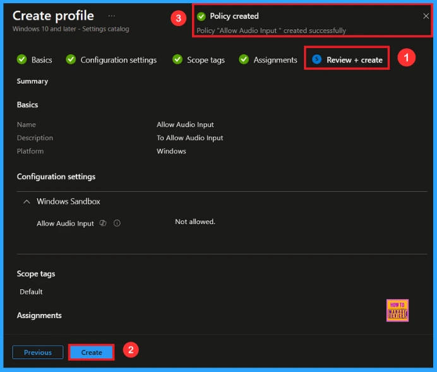Screen dimensions: 437x372
Task: Open the Assignments step
Action: (x=275, y=59)
